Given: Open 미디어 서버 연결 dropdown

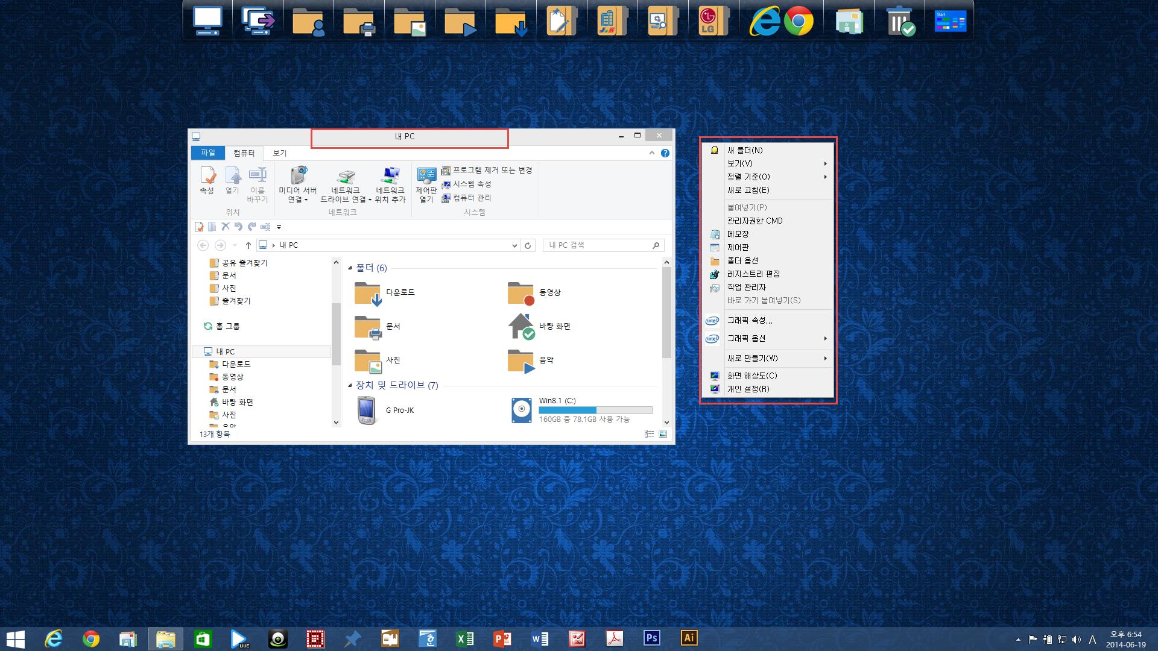Looking at the screenshot, I should 297,185.
